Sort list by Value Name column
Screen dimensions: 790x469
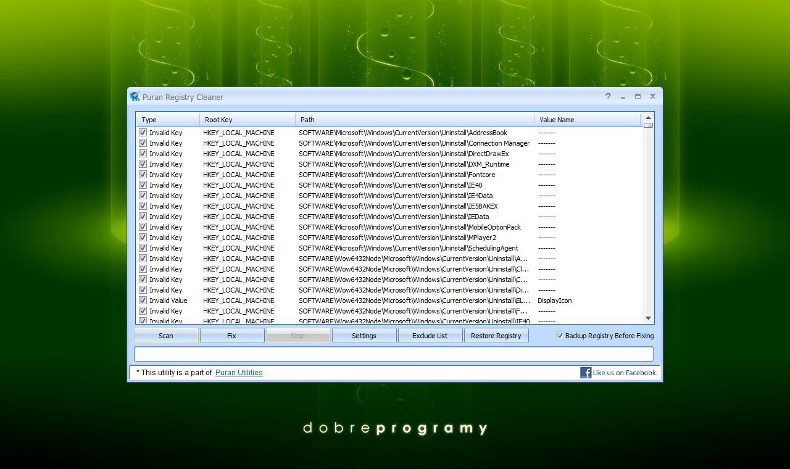(588, 120)
